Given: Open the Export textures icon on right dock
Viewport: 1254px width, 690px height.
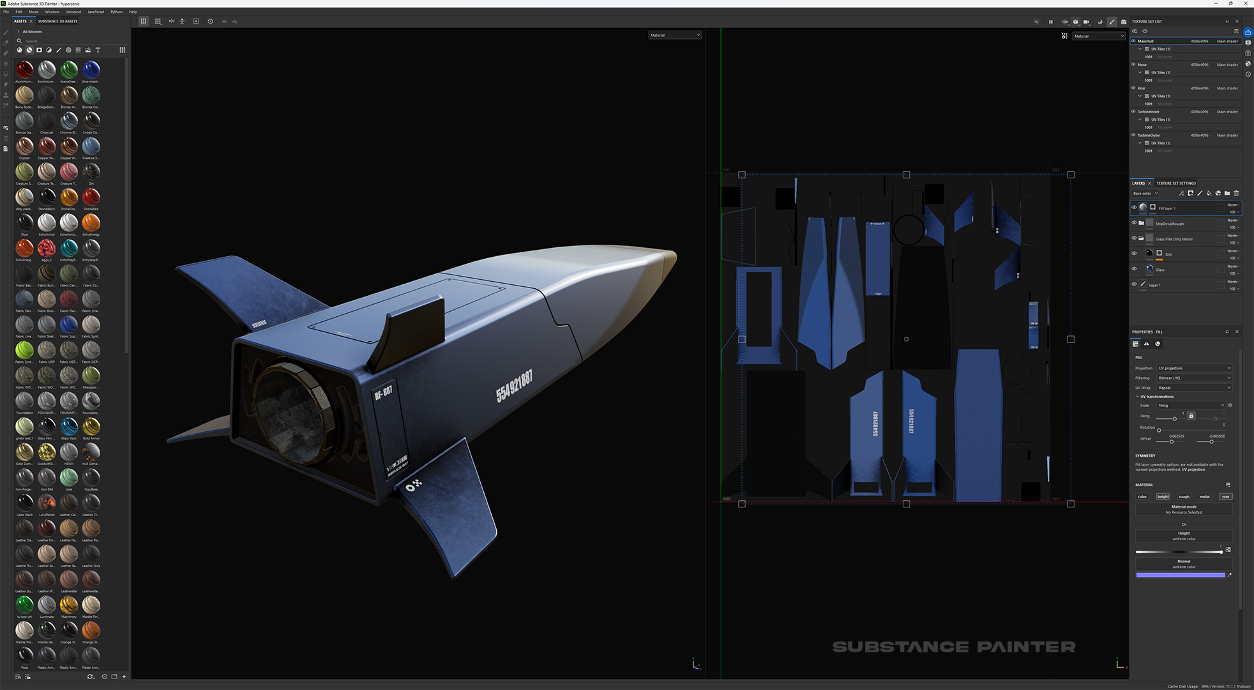Looking at the screenshot, I should click(1248, 32).
